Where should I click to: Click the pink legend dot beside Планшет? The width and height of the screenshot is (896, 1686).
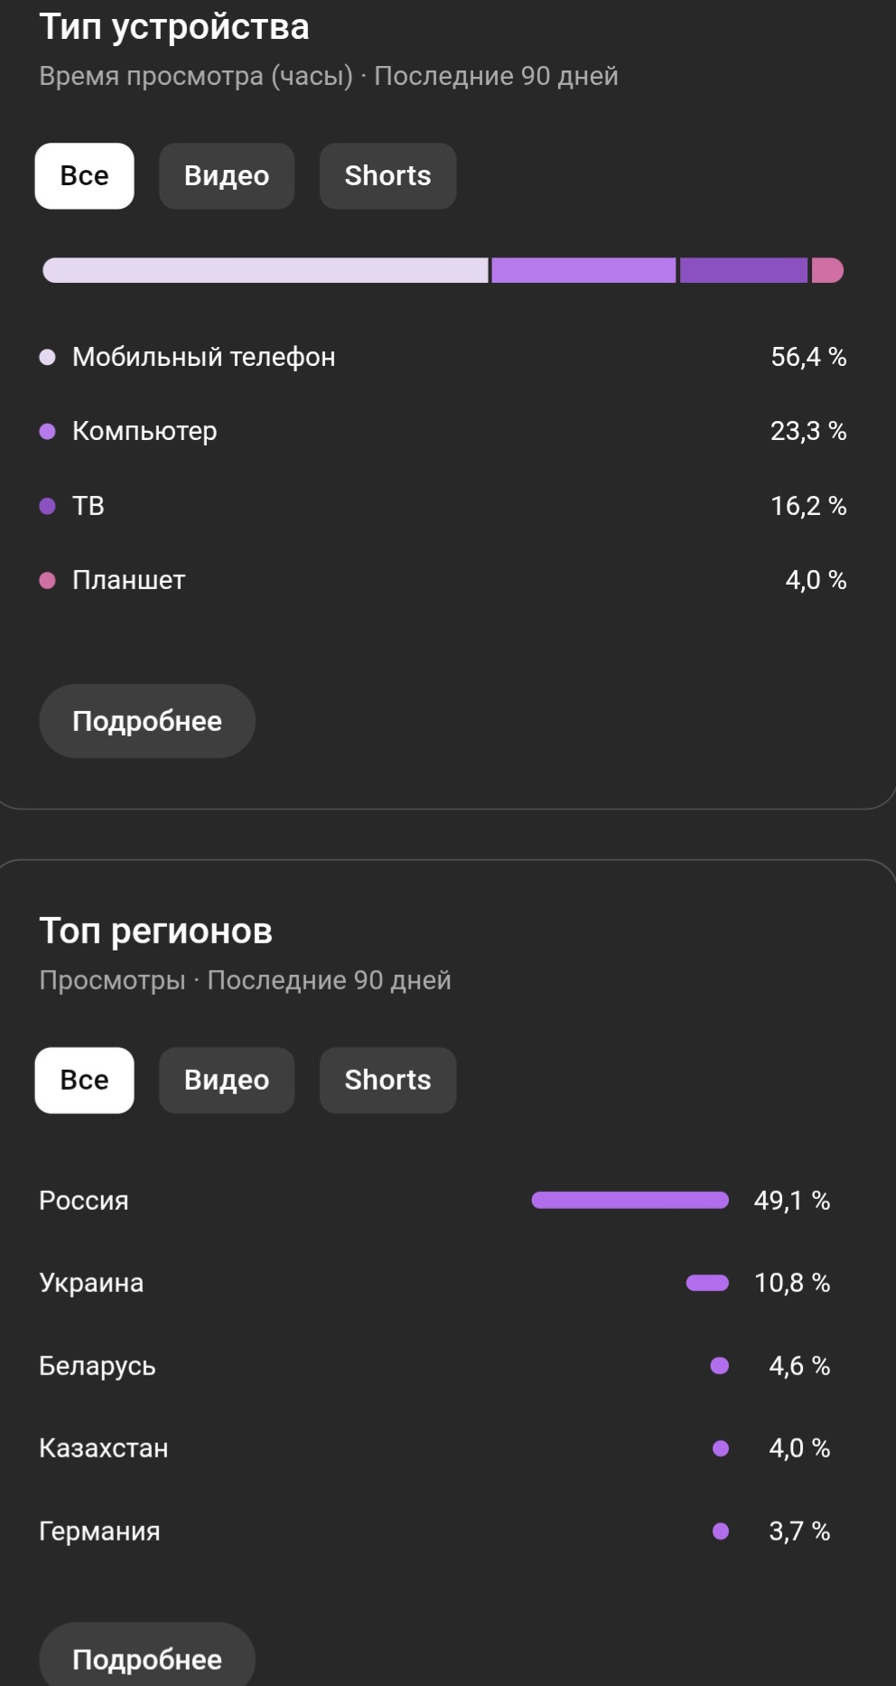coord(48,580)
